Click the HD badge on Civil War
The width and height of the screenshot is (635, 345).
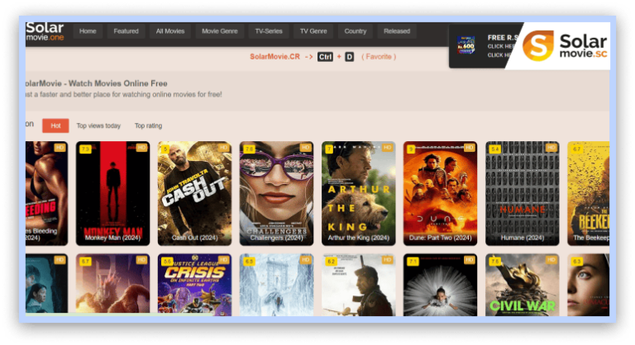(x=551, y=260)
